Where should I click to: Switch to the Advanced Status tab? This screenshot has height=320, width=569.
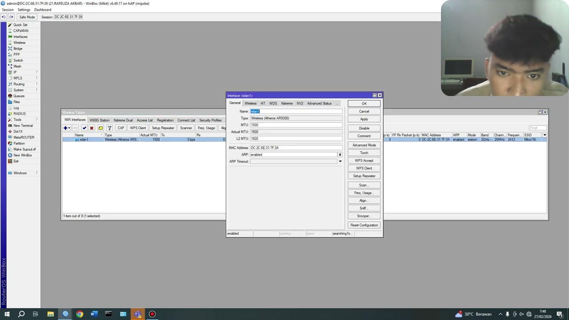(x=319, y=104)
